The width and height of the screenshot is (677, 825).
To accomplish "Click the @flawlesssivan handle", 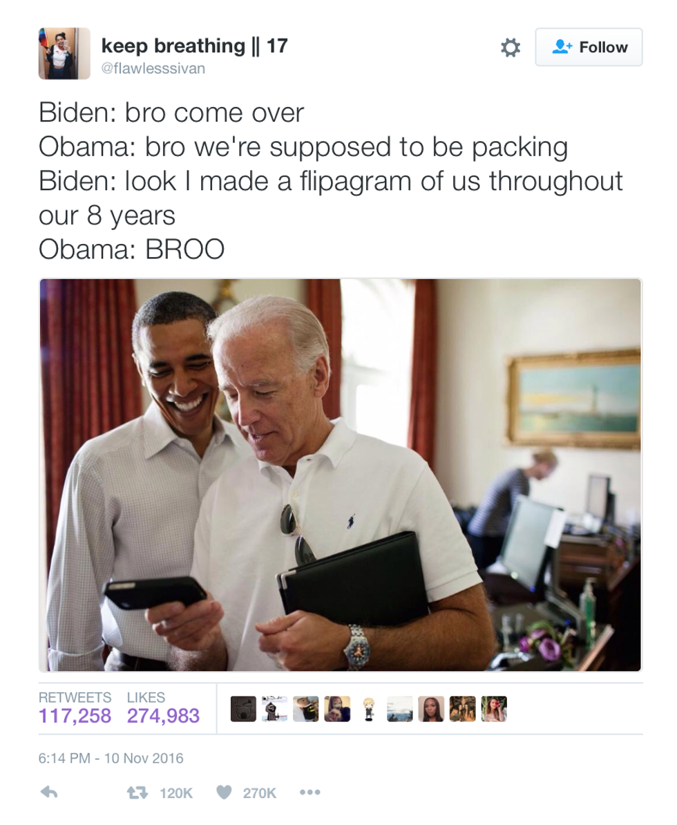I will click(x=153, y=68).
